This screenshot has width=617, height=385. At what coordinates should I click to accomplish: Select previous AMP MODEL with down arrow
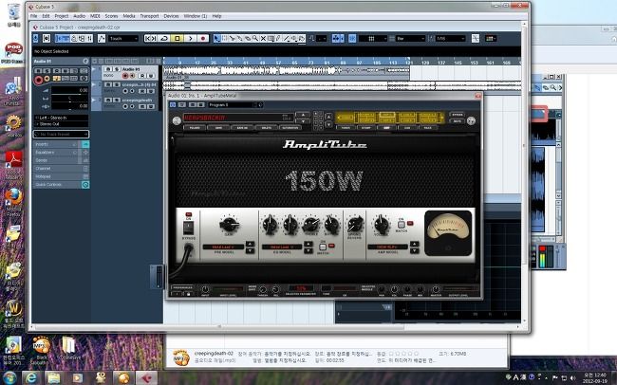[415, 250]
